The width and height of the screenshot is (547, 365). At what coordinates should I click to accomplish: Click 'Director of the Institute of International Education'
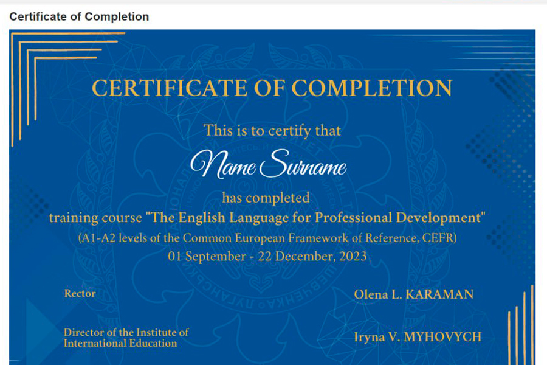[126, 338]
